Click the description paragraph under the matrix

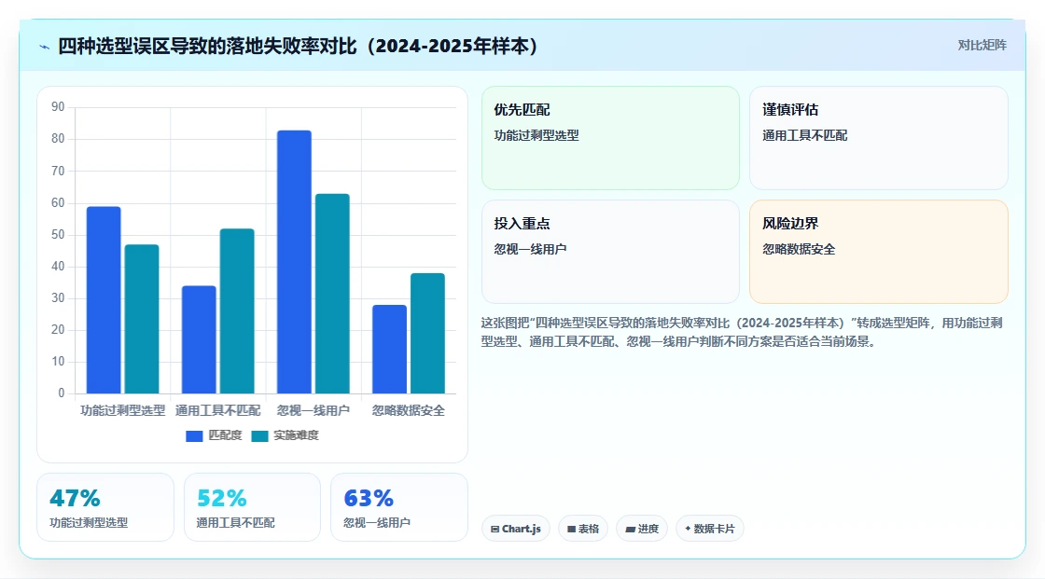pos(742,333)
